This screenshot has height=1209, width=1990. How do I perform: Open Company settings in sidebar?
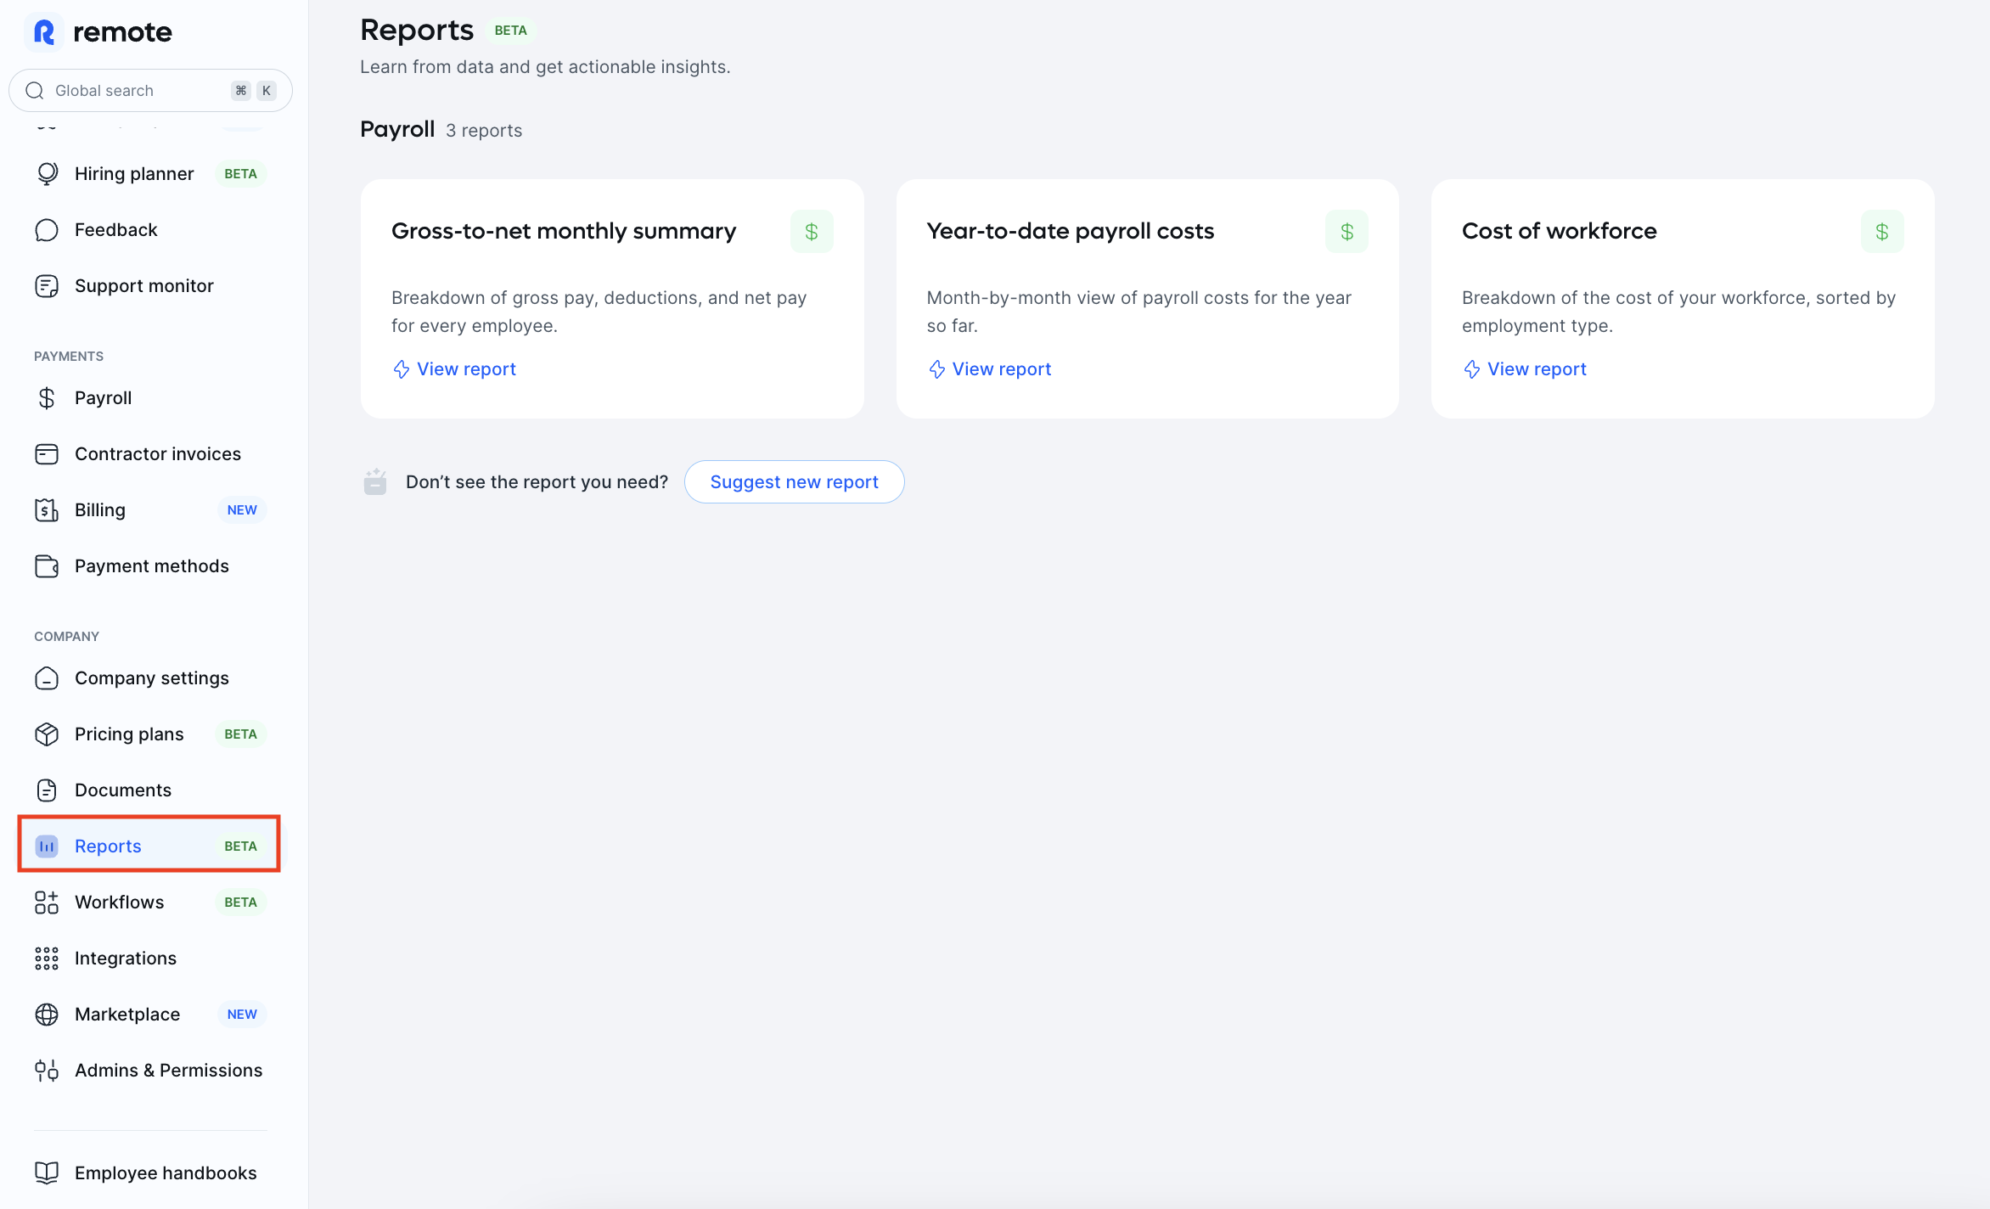tap(151, 678)
